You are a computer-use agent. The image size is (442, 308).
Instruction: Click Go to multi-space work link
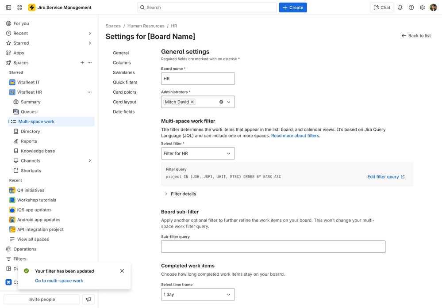pos(59,281)
